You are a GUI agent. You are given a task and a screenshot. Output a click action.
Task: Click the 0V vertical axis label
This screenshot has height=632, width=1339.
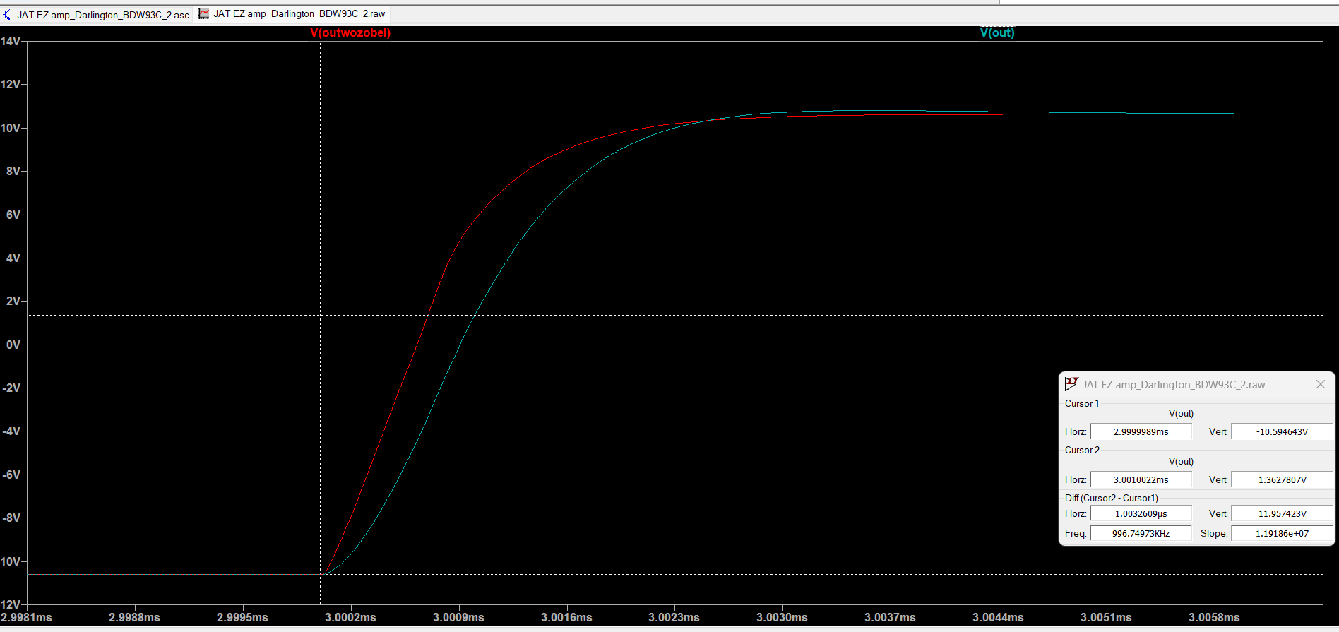[13, 345]
